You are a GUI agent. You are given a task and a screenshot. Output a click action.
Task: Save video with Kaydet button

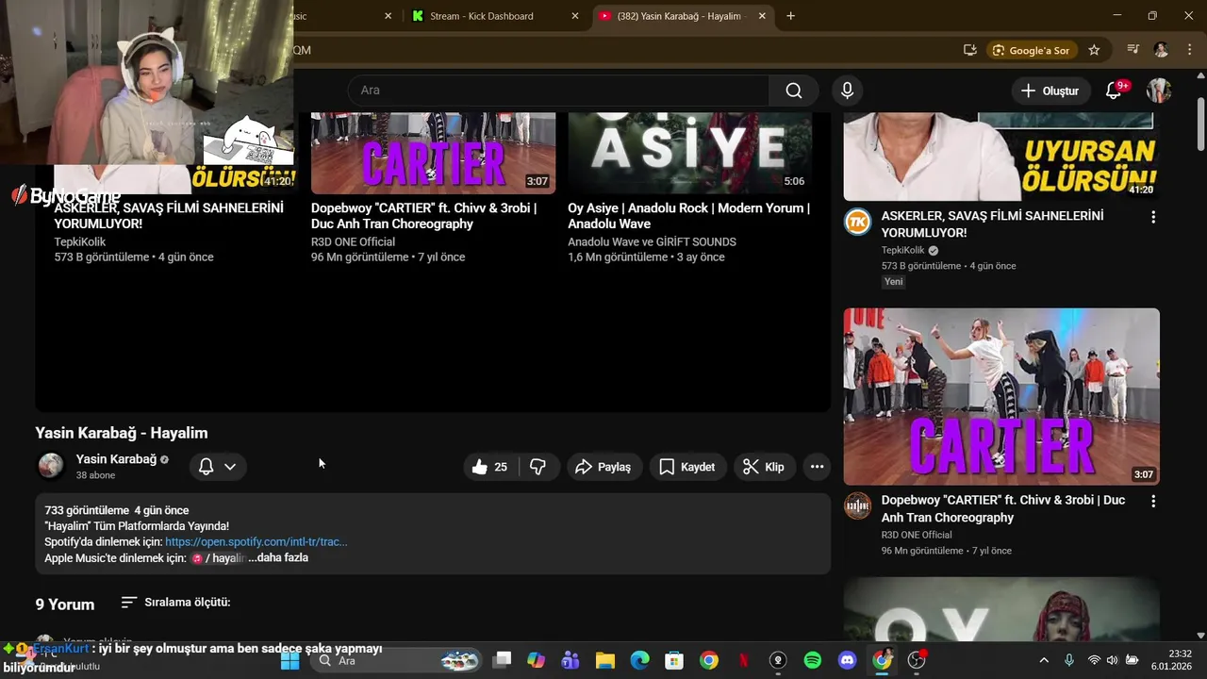click(x=686, y=467)
